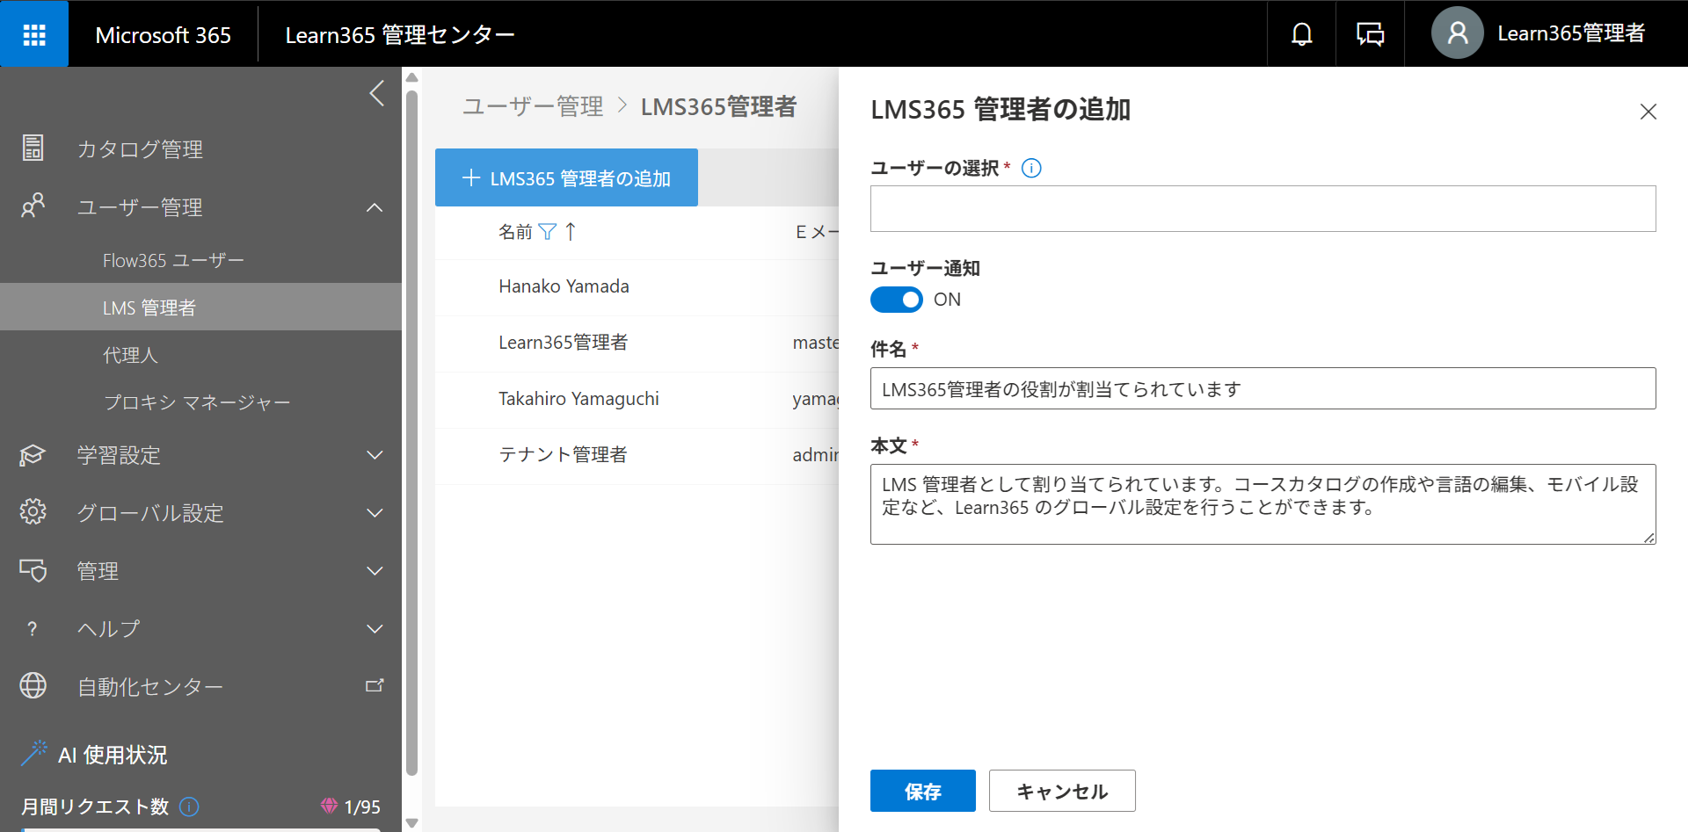Click the 月間リクエスト数 progress bar

(x=200, y=828)
